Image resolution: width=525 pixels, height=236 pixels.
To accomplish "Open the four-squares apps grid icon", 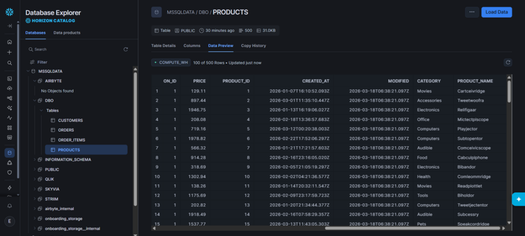I will pos(9,128).
